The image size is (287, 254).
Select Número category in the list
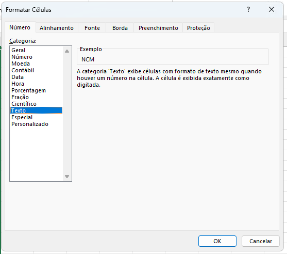pos(36,57)
